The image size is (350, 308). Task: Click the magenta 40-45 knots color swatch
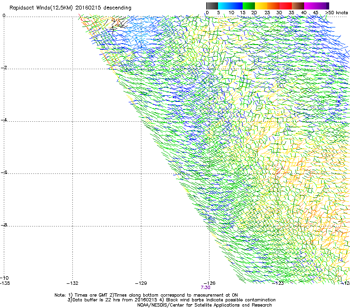pos(310,6)
